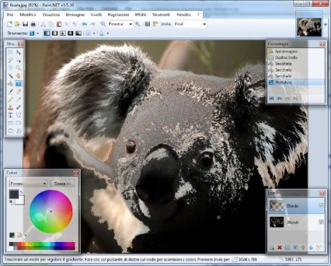Enable Linear gradient type
The image size is (331, 266).
tap(47, 34)
